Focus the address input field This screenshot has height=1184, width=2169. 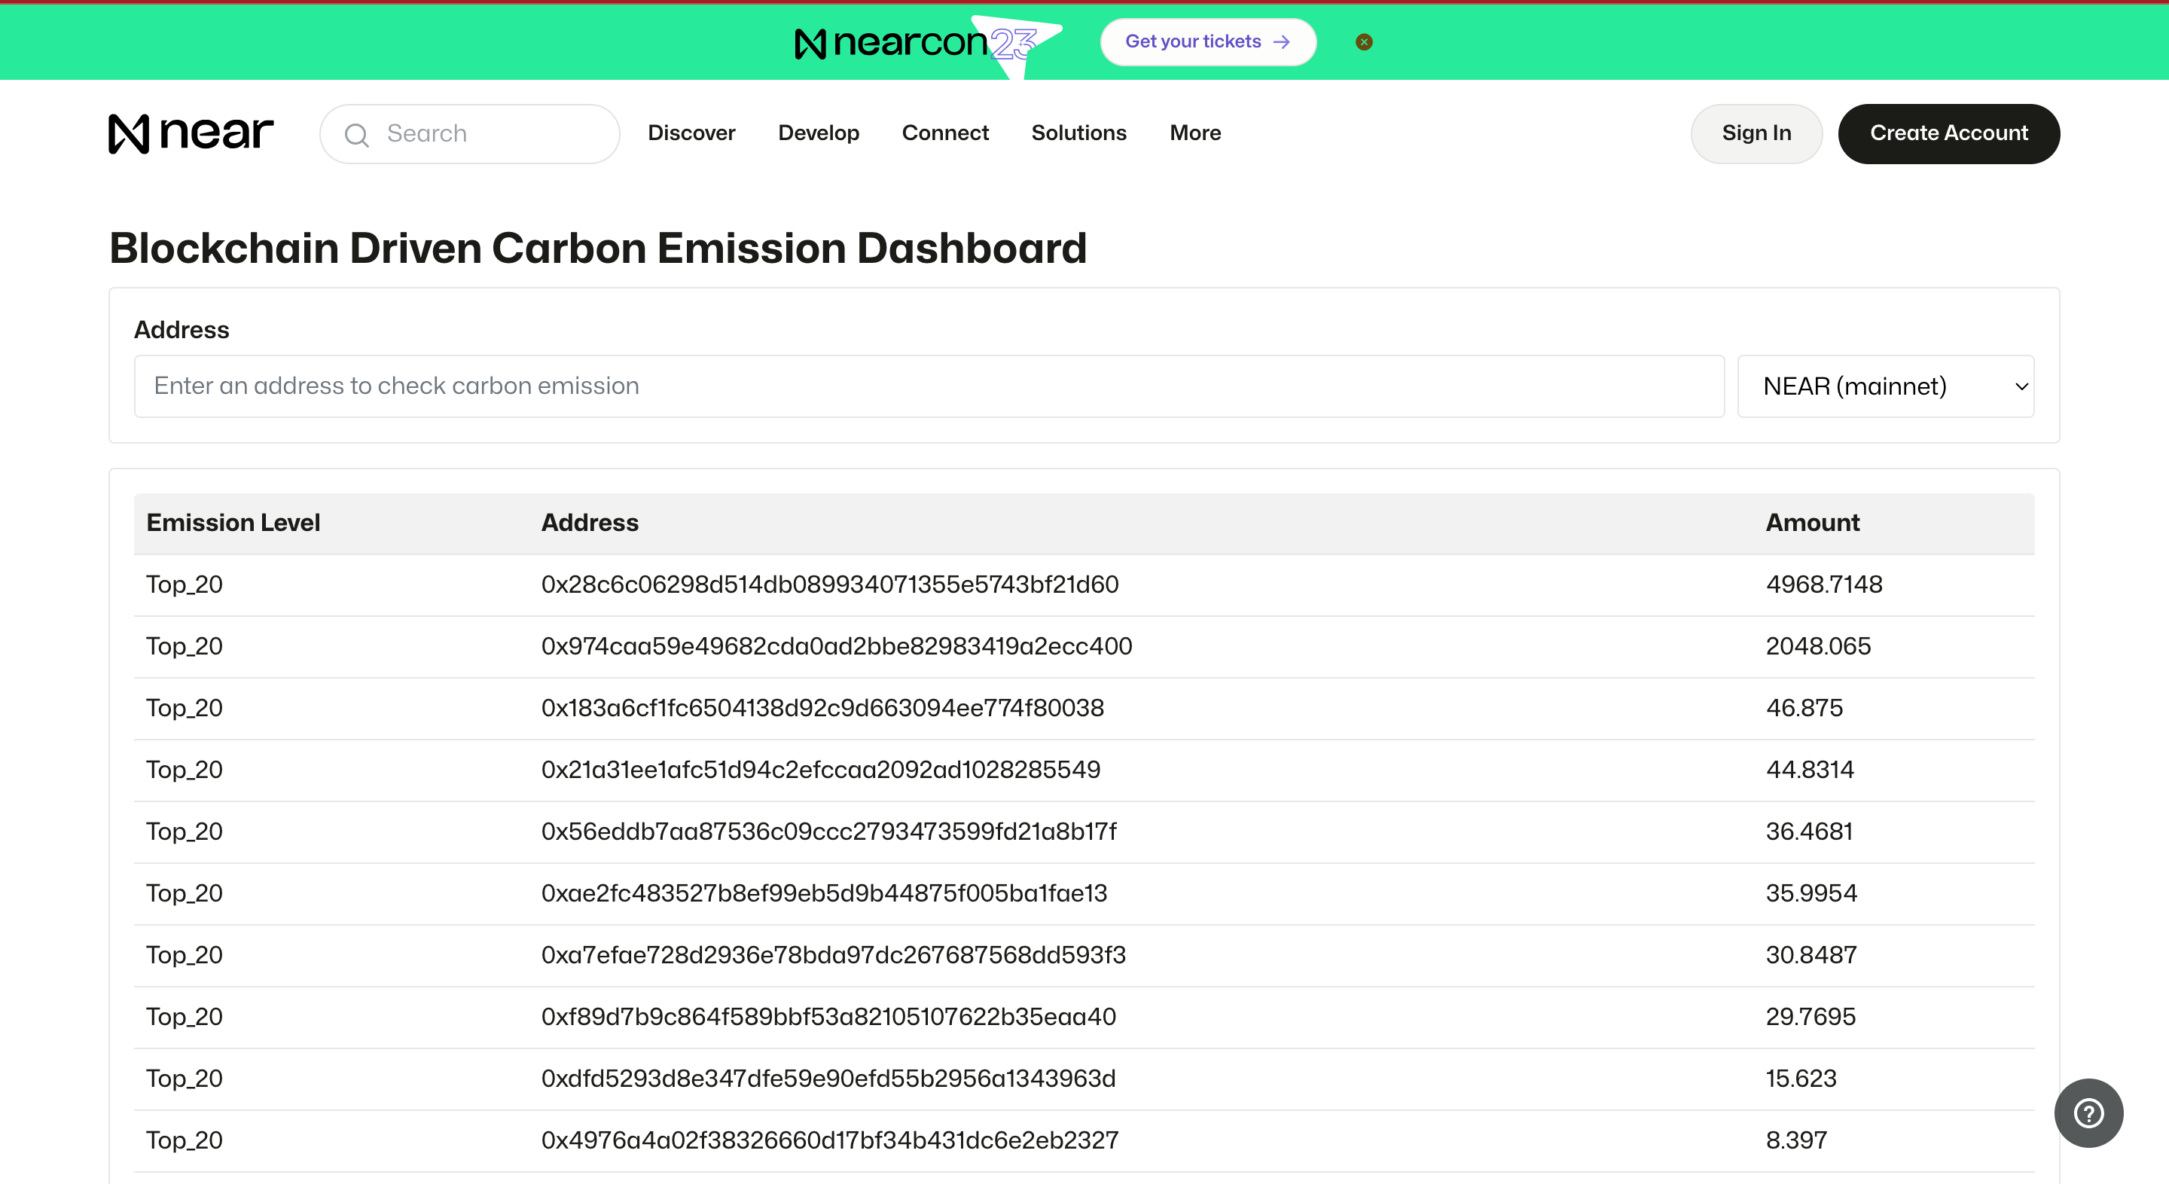(x=929, y=386)
